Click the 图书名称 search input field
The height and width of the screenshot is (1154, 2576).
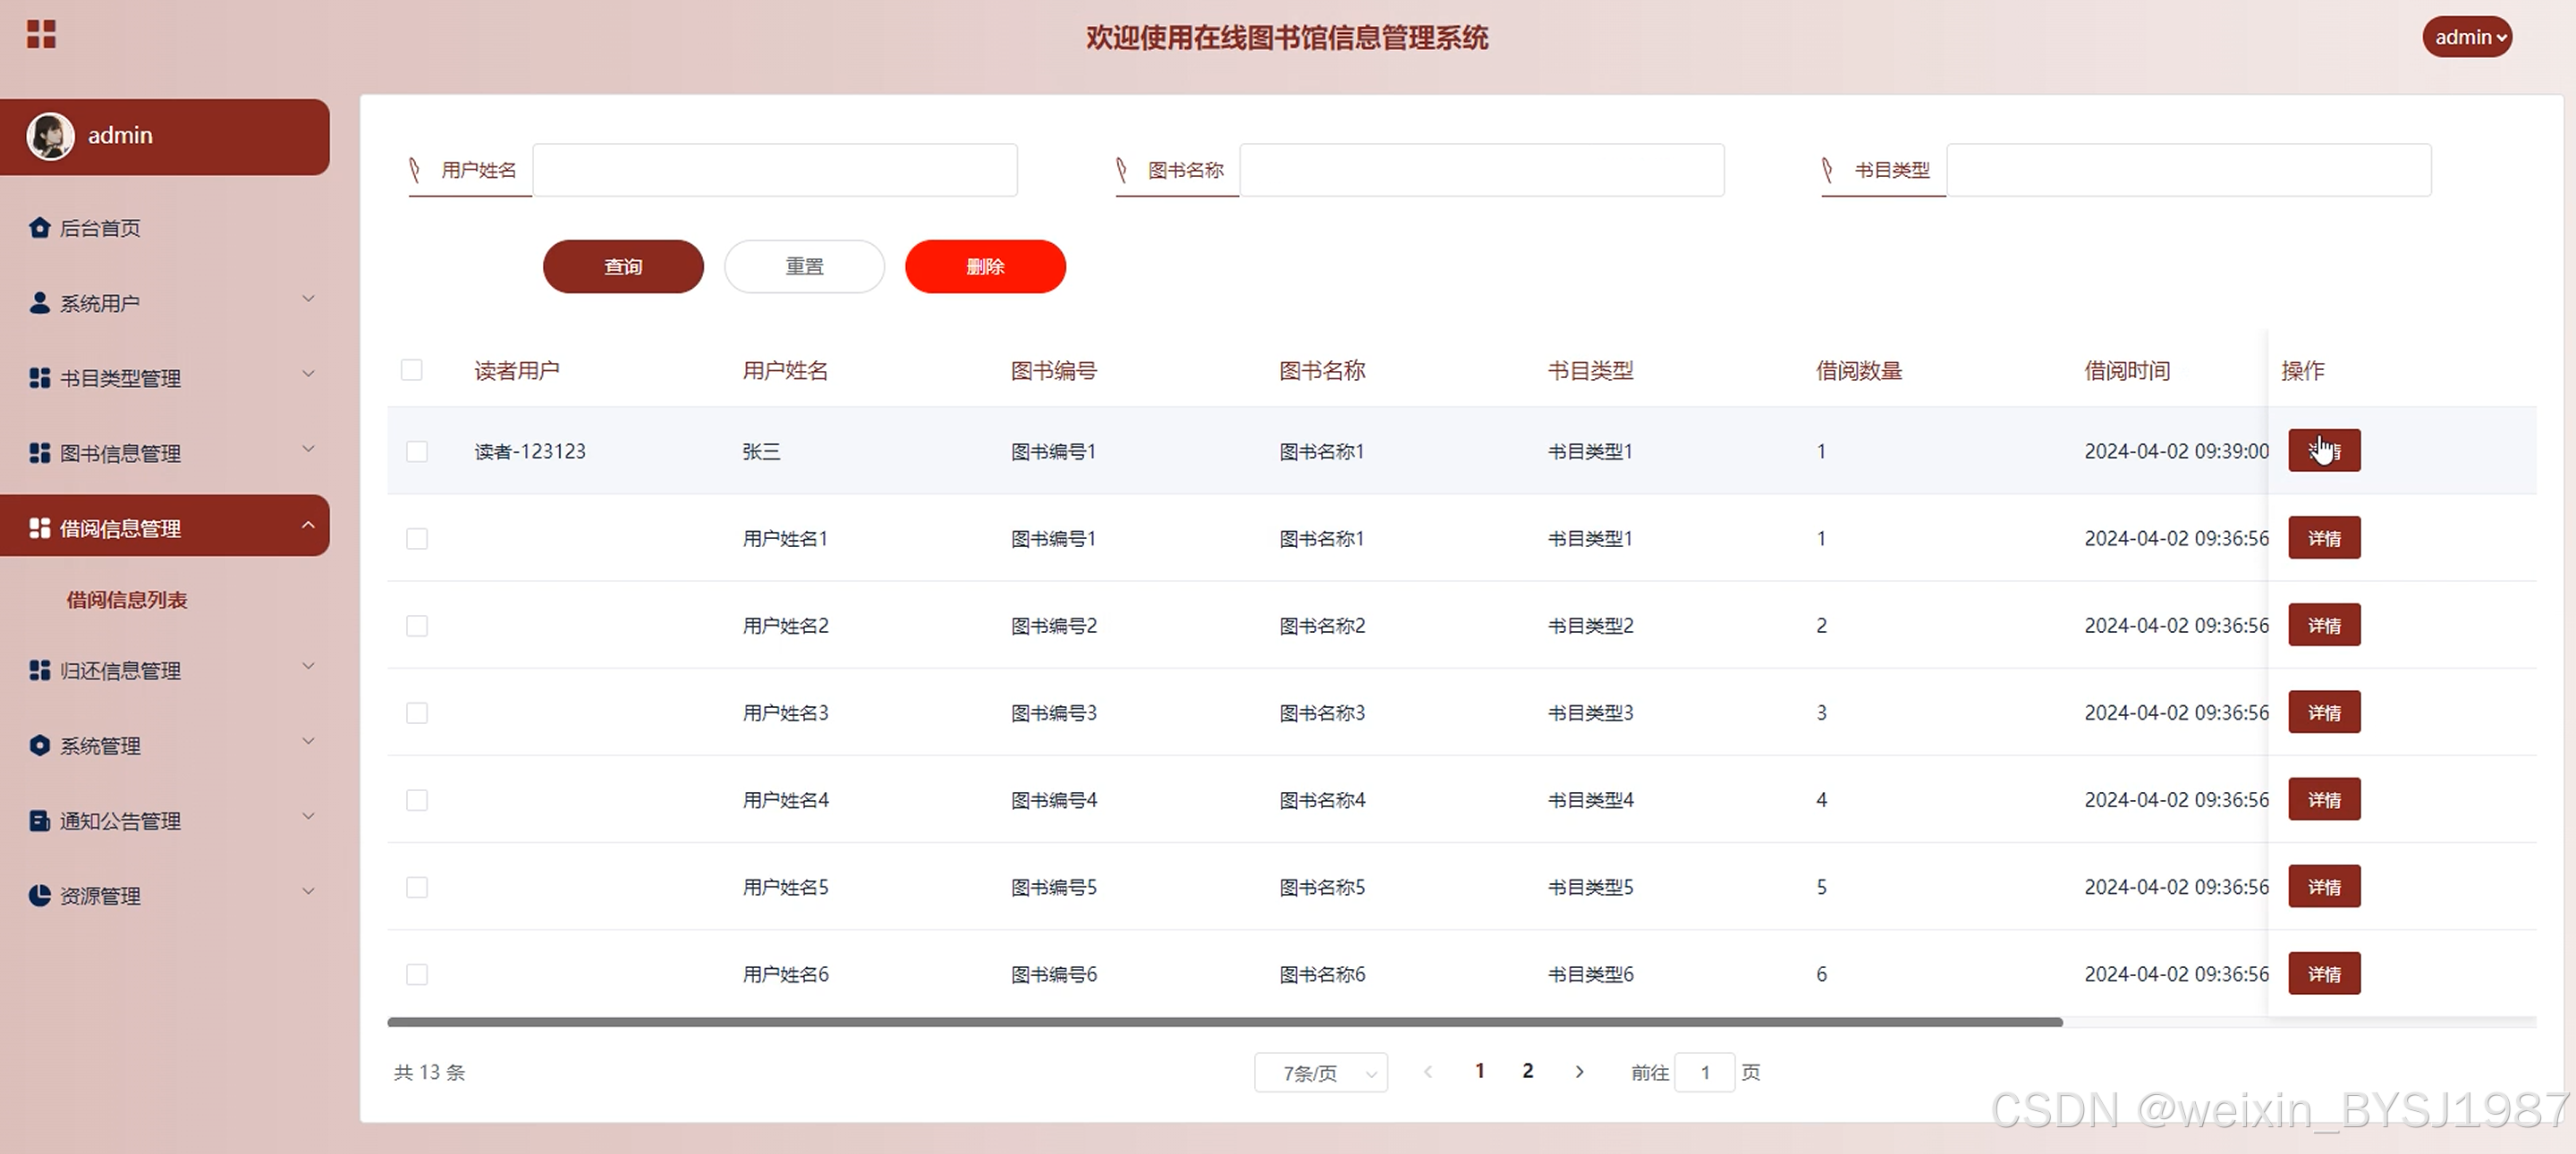(1481, 170)
